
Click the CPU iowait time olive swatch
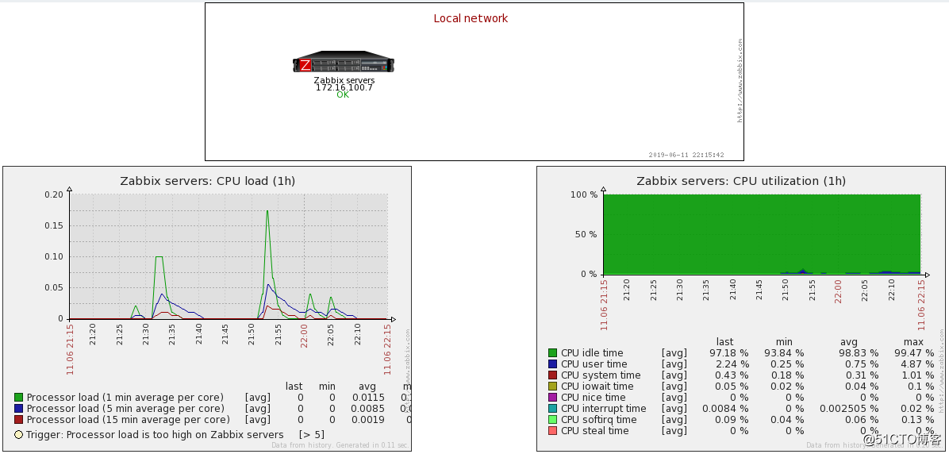552,387
